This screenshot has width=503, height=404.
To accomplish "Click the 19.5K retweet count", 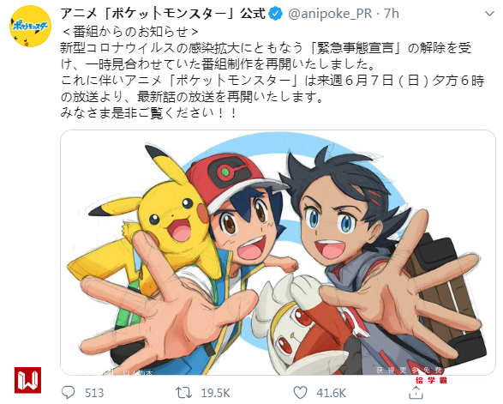I will coord(215,393).
